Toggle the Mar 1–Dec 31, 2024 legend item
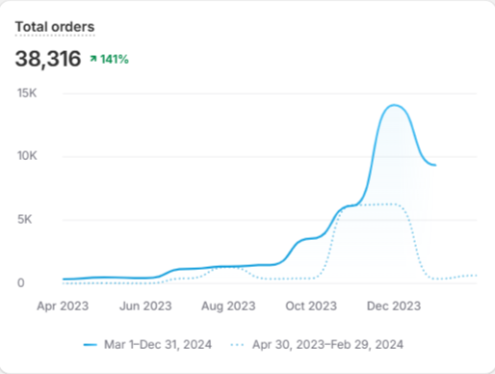This screenshot has height=374, width=495. point(147,345)
